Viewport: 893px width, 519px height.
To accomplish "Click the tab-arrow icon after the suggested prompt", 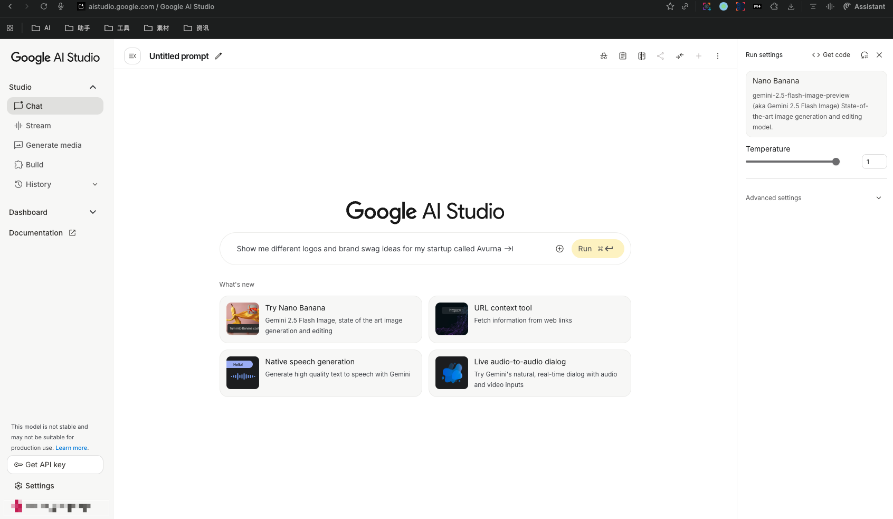I will pyautogui.click(x=509, y=249).
